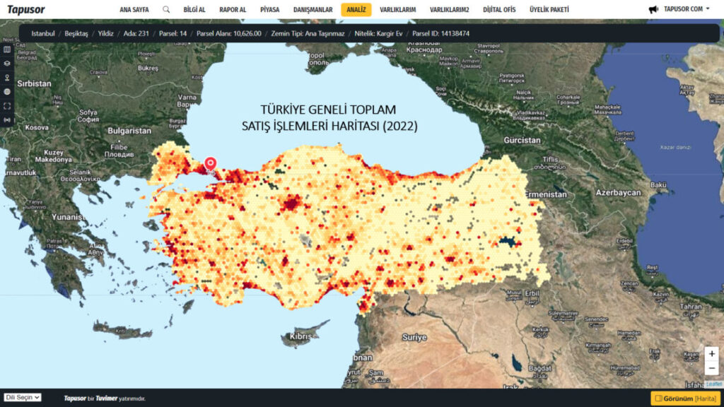This screenshot has width=724, height=407.
Task: Click the Parsel: 14 breadcrumb
Action: point(173,34)
